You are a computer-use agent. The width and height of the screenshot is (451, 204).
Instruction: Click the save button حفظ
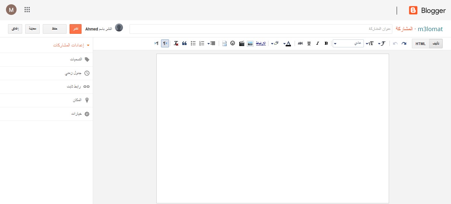(55, 29)
